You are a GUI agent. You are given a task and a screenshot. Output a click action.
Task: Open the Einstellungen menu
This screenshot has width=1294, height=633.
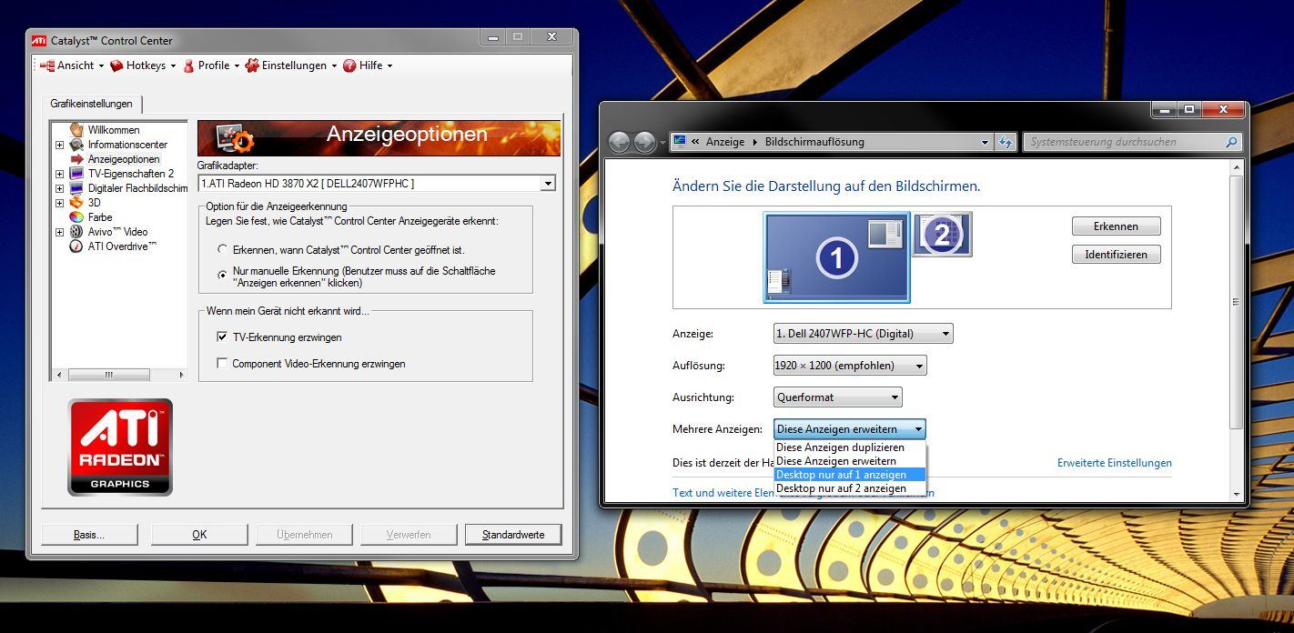pyautogui.click(x=291, y=65)
